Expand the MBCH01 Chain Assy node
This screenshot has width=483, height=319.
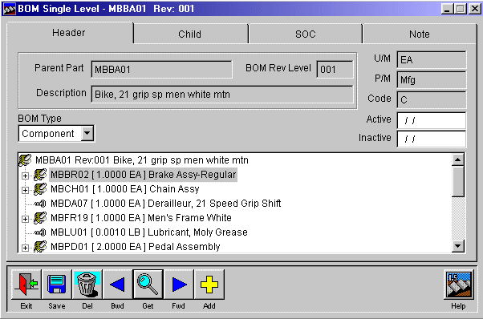click(x=25, y=191)
